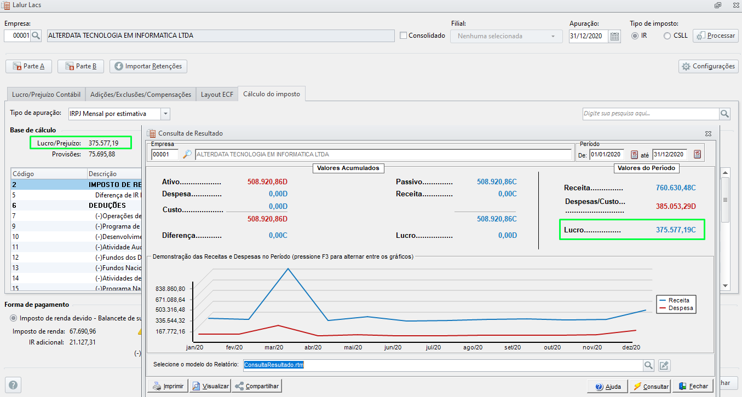Image resolution: width=742 pixels, height=397 pixels.
Task: Click the report model file name field
Action: (442, 365)
